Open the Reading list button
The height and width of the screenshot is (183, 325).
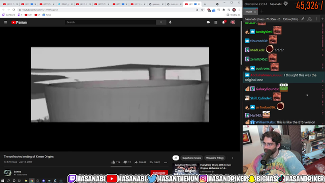click(x=234, y=15)
